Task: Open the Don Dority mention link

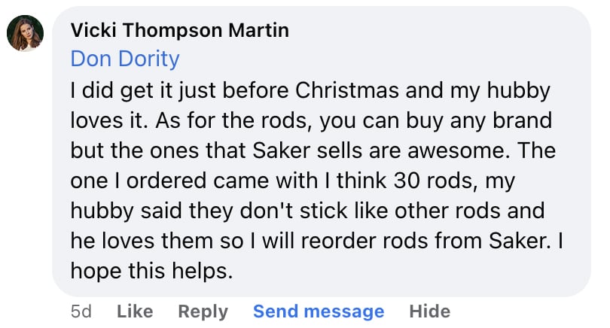Action: 125,59
